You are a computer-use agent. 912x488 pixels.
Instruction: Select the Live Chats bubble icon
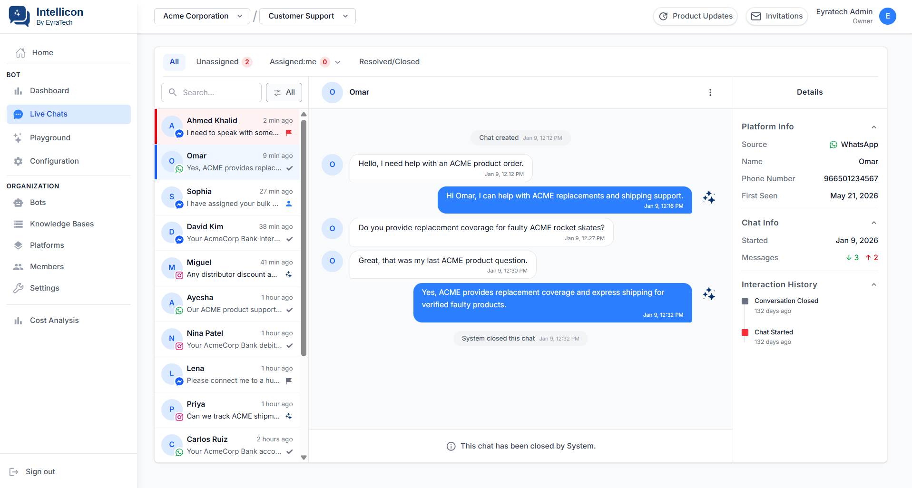18,114
